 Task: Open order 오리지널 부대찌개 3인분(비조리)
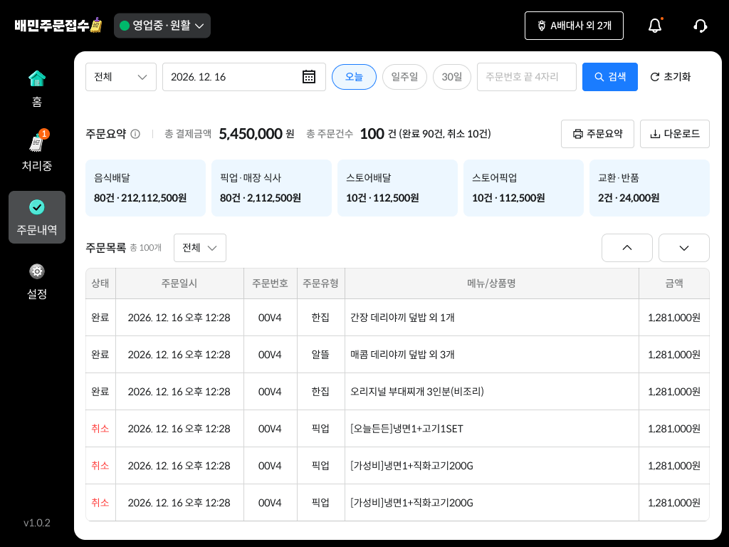(397, 392)
